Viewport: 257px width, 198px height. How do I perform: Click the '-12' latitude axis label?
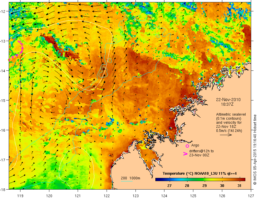(x=3, y=11)
